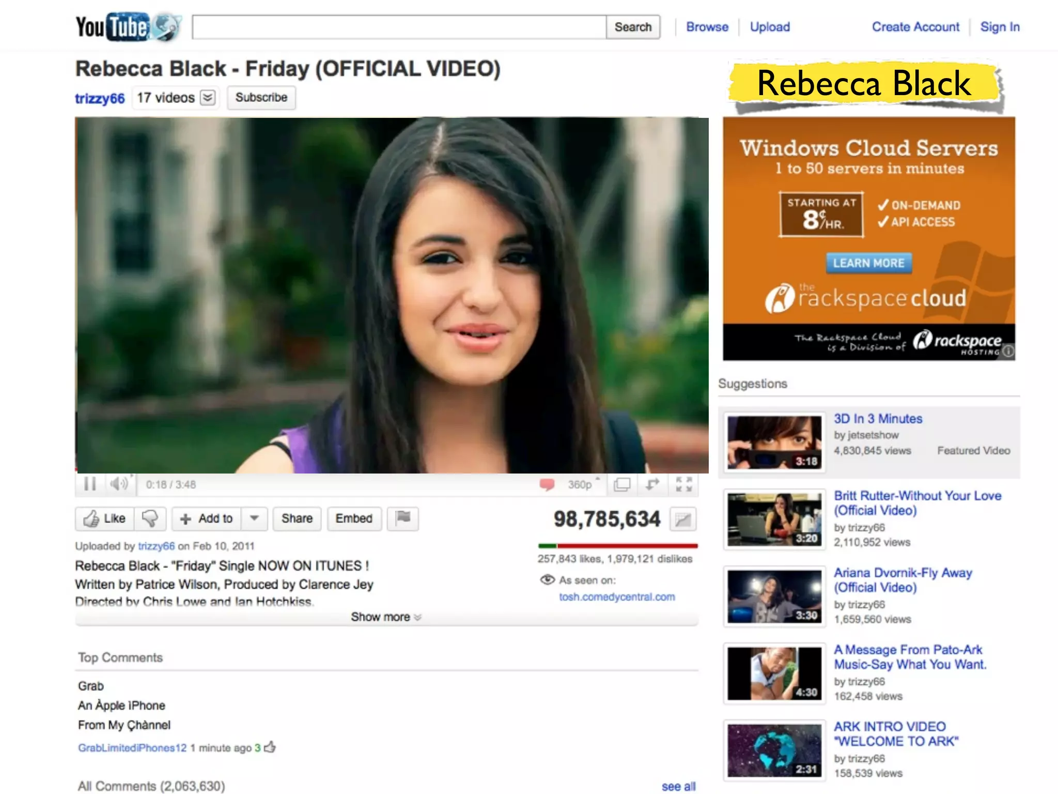Open ARK INTRO VIDEO thumbnail

(774, 751)
